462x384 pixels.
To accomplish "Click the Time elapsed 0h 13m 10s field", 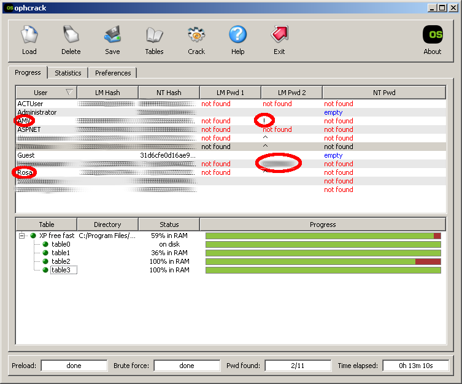I will coord(416,366).
